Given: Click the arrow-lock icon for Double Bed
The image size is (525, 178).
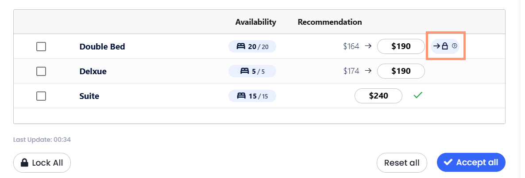Looking at the screenshot, I should click(x=441, y=46).
